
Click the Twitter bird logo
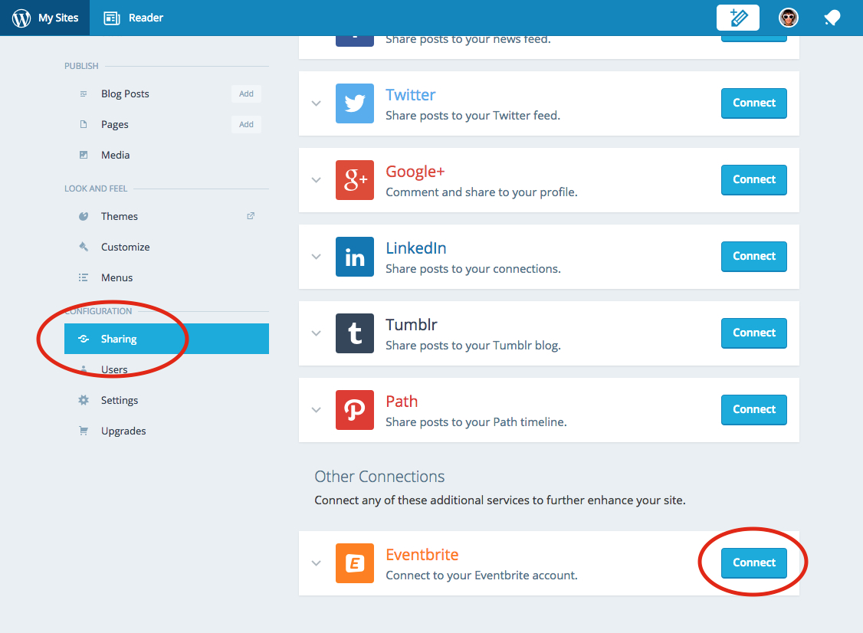pos(354,103)
